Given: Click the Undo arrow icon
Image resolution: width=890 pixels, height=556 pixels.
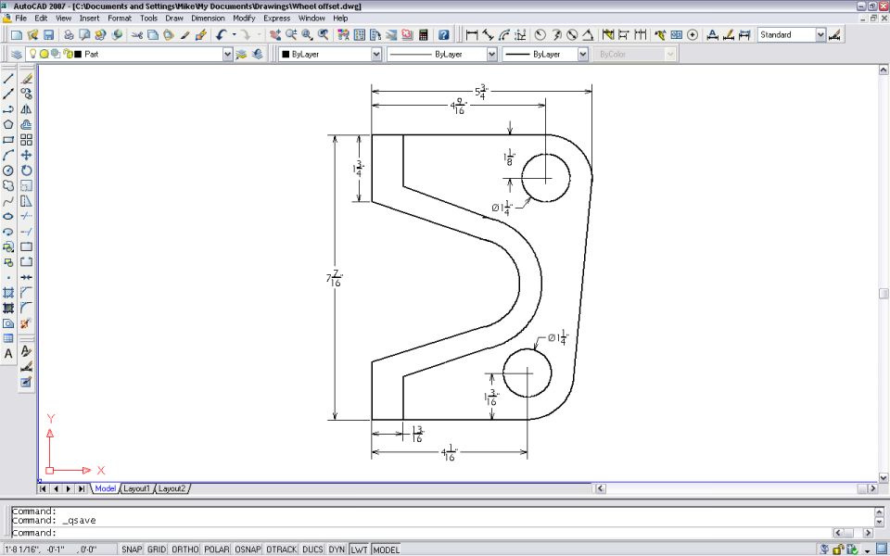Looking at the screenshot, I should [222, 35].
